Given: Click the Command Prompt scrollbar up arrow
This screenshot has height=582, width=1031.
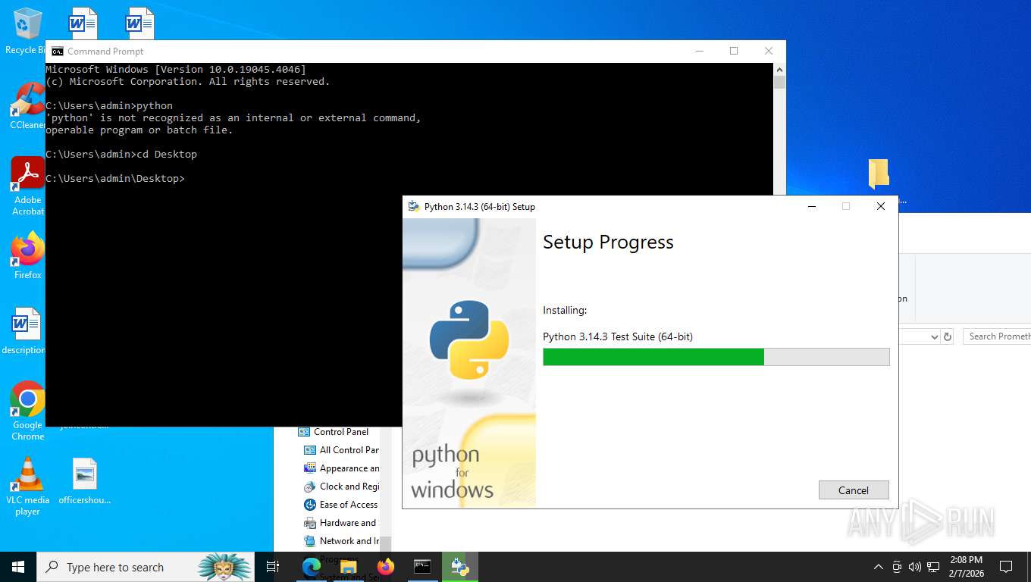Looking at the screenshot, I should [x=779, y=69].
